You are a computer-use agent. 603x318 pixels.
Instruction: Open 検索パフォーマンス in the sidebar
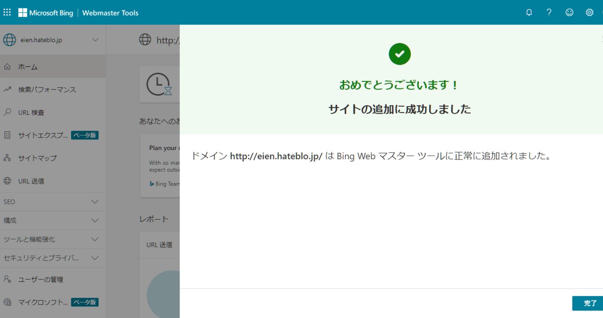coord(53,89)
